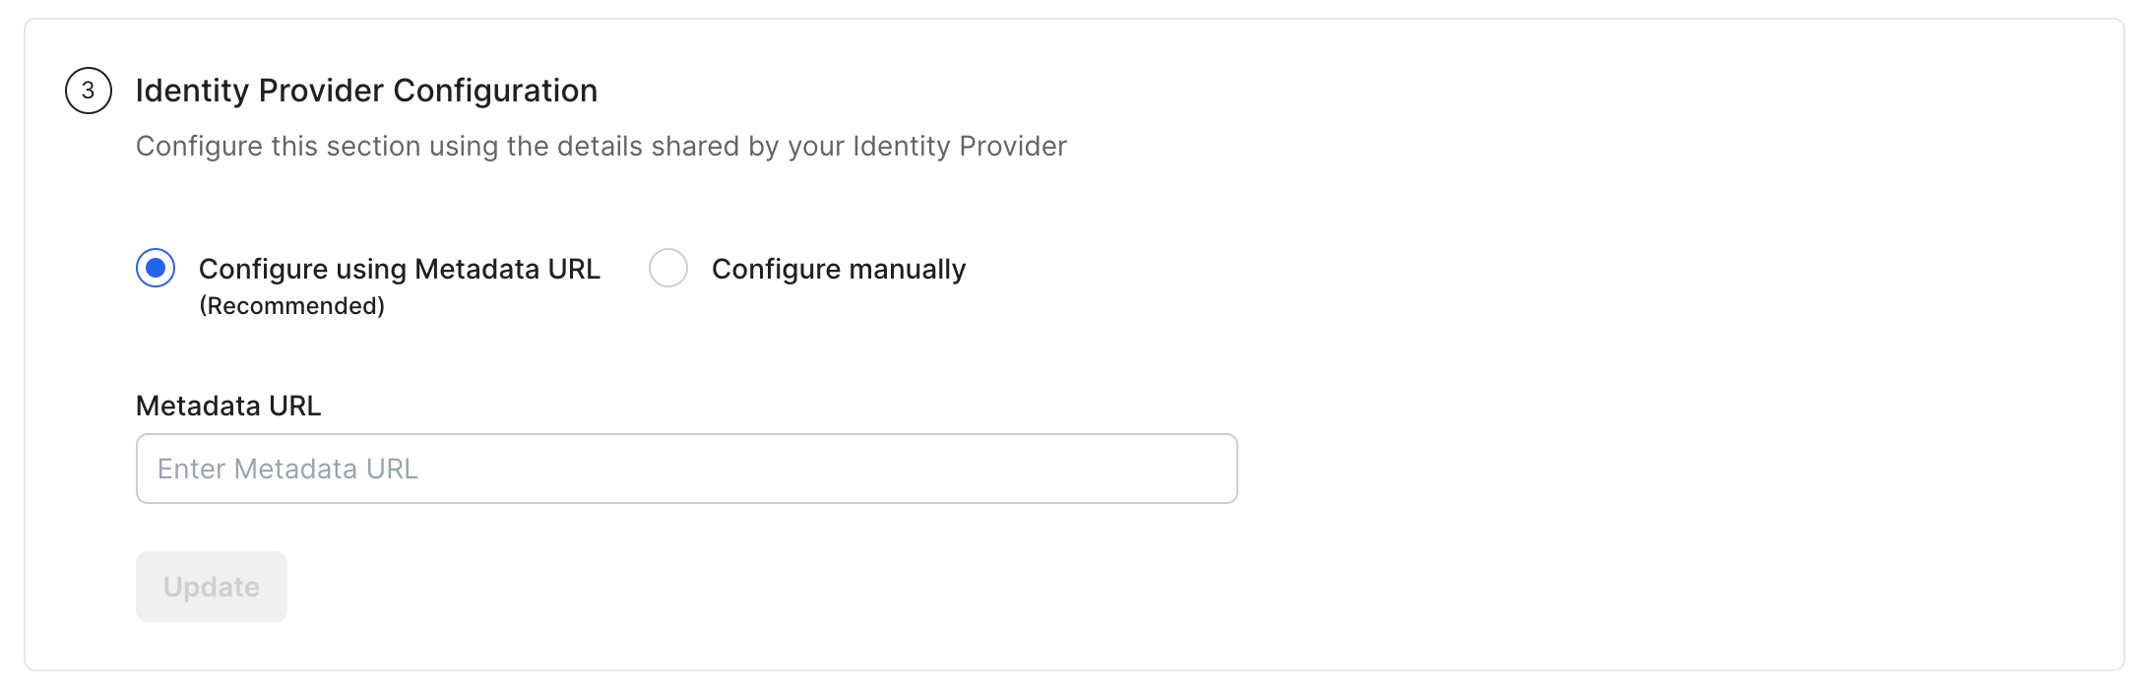The image size is (2148, 693).
Task: Click the grayed-out Update button
Action: [x=210, y=586]
